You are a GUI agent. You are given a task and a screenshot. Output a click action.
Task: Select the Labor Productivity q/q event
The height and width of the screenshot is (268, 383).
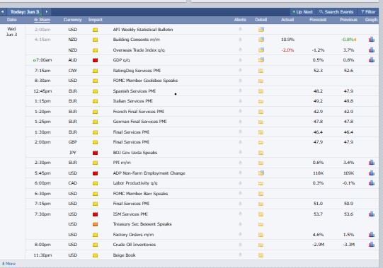(x=135, y=183)
